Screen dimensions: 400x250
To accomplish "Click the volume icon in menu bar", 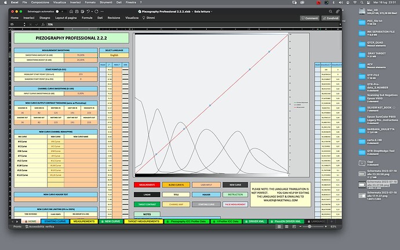I will pyautogui.click(x=340, y=2).
